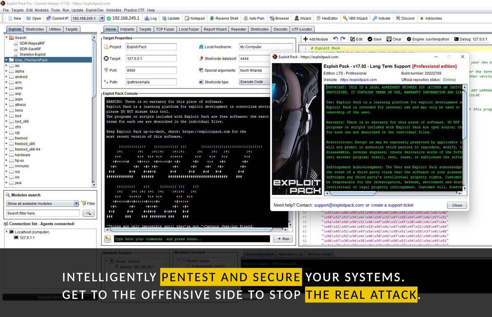Screen dimensions: 492x317
Task: Collapse the Search tree folder
Action: click(x=7, y=38)
